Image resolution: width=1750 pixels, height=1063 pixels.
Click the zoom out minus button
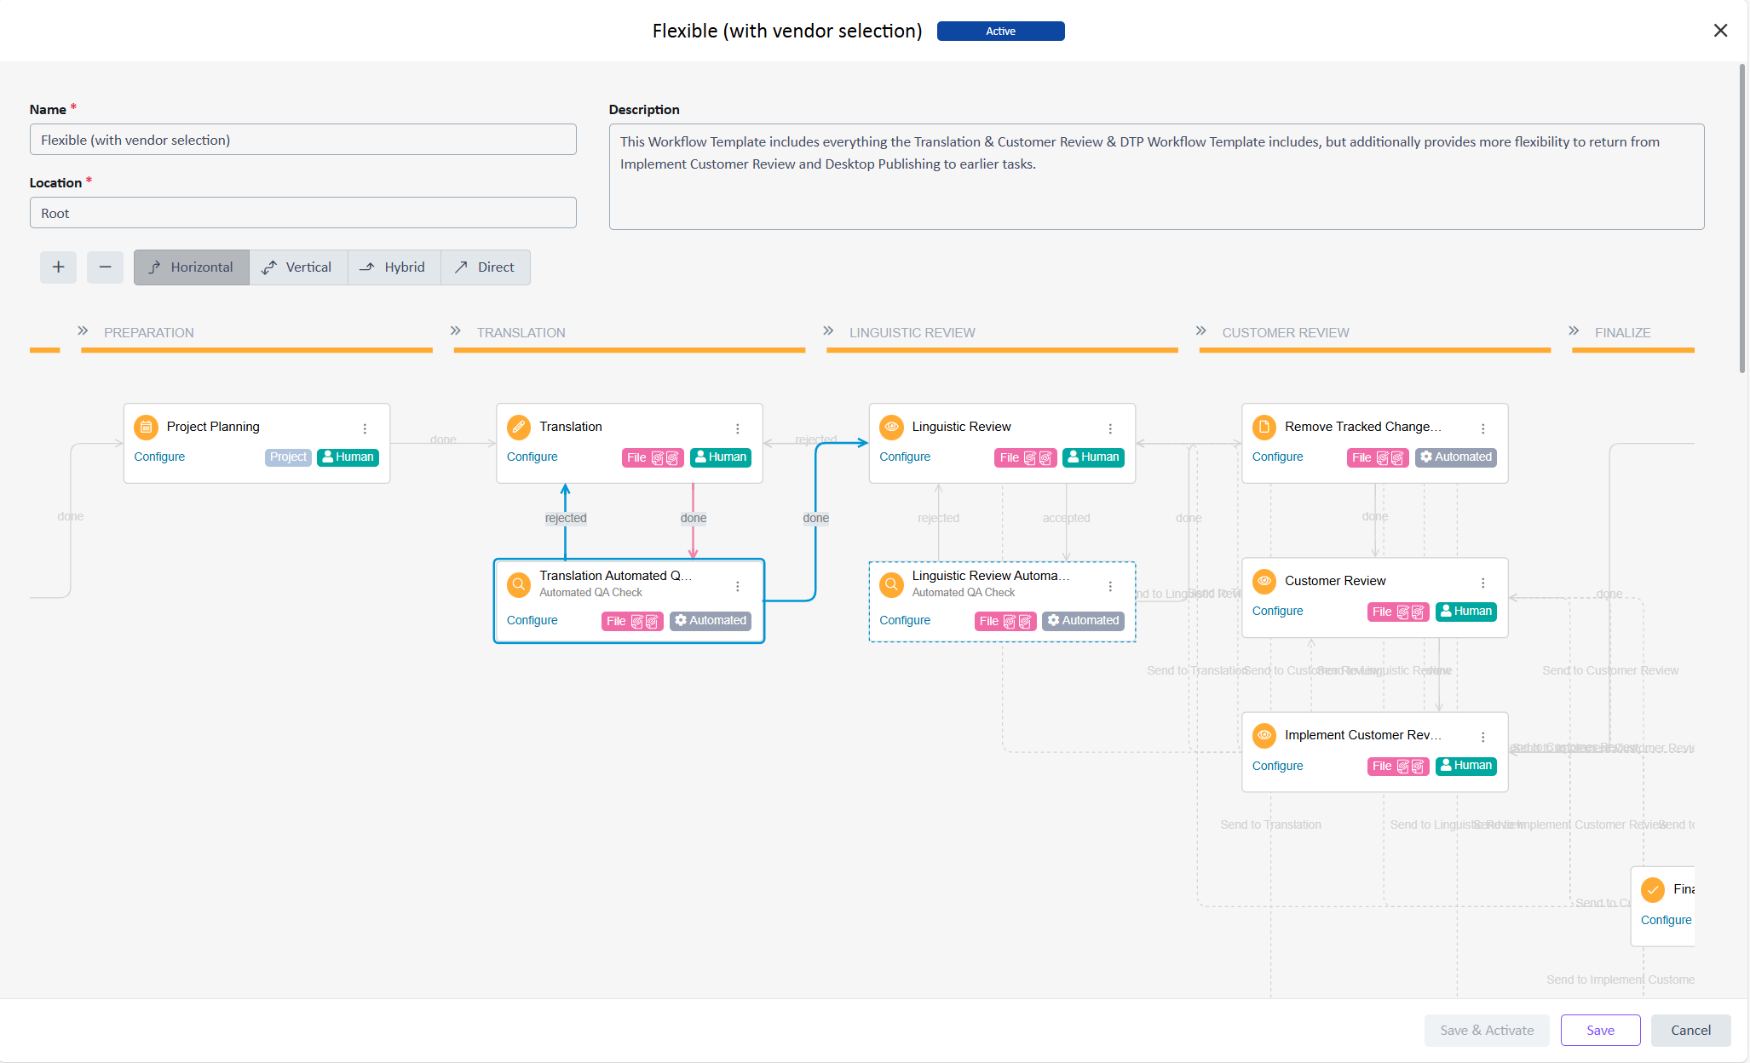105,267
